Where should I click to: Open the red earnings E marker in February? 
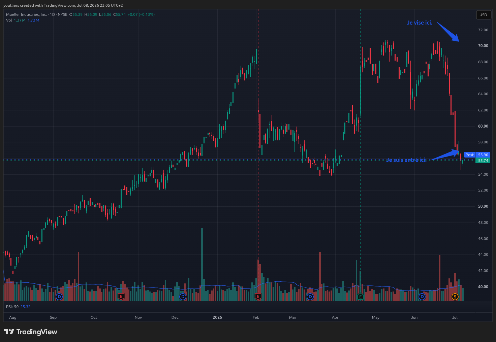pos(258,297)
